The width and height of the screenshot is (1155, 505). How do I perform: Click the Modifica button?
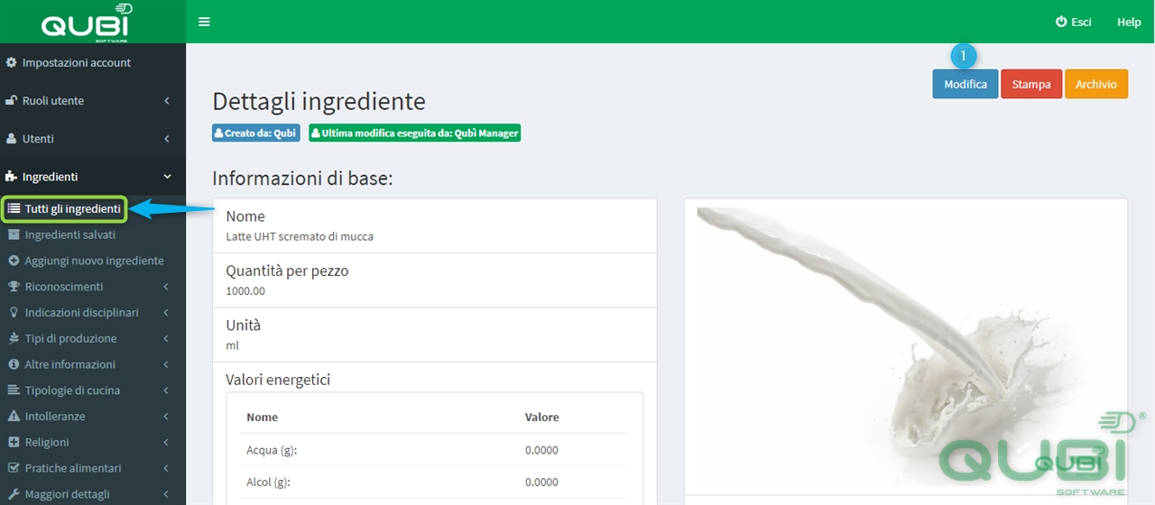[x=966, y=84]
